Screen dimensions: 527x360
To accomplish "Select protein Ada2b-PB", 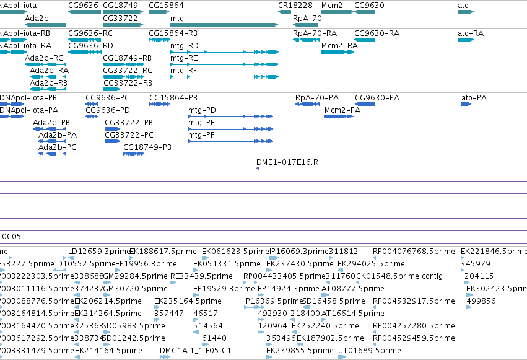I will point(50,129).
